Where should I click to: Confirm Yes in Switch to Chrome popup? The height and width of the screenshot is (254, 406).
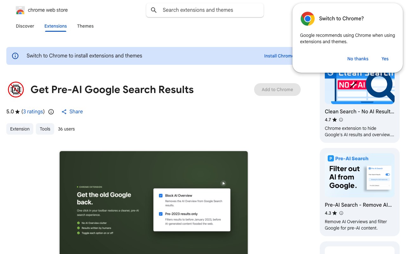click(385, 59)
